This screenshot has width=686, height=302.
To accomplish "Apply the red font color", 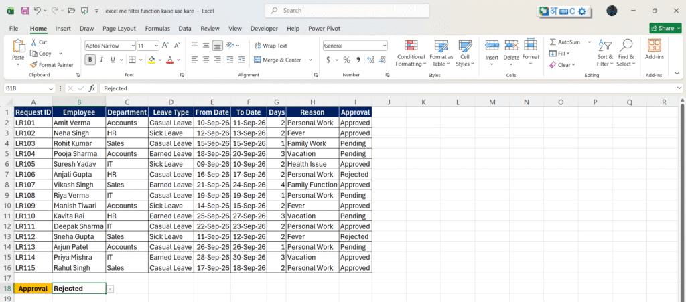I will coord(170,60).
